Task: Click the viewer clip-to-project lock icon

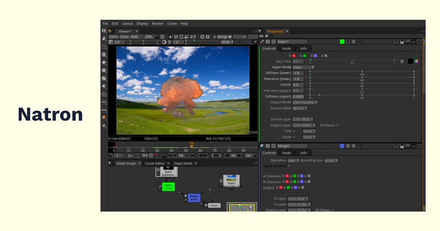Action: (x=157, y=37)
